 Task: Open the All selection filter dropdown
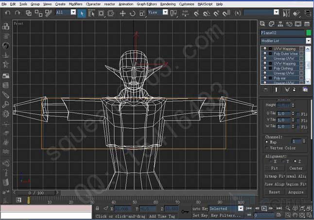[73, 13]
